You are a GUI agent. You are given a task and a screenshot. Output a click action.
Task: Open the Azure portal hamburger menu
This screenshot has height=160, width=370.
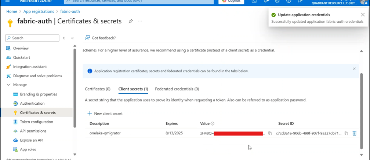7,1
